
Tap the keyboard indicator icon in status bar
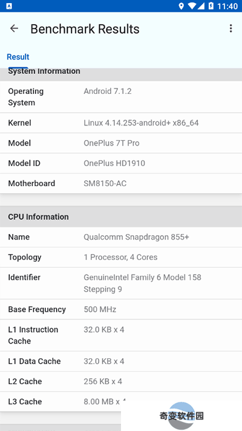pyautogui.click(x=9, y=6)
